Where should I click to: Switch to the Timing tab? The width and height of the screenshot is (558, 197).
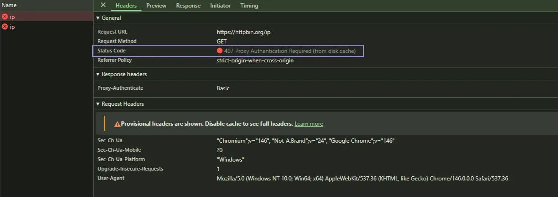coord(249,6)
